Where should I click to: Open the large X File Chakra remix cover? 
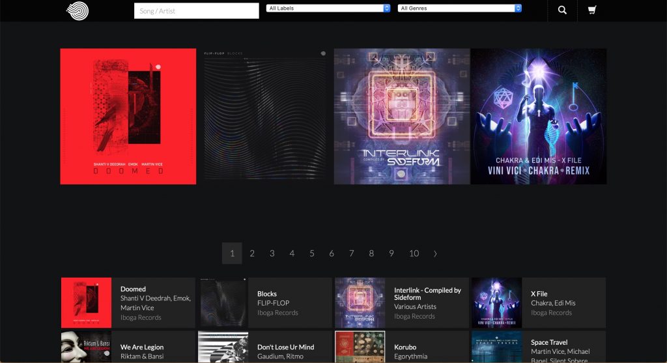[539, 116]
